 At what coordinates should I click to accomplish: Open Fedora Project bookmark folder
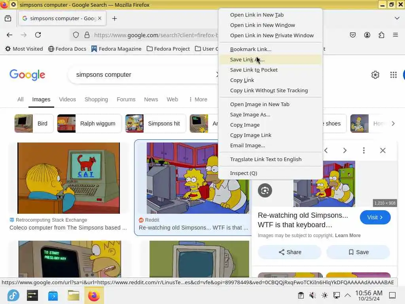click(x=168, y=49)
